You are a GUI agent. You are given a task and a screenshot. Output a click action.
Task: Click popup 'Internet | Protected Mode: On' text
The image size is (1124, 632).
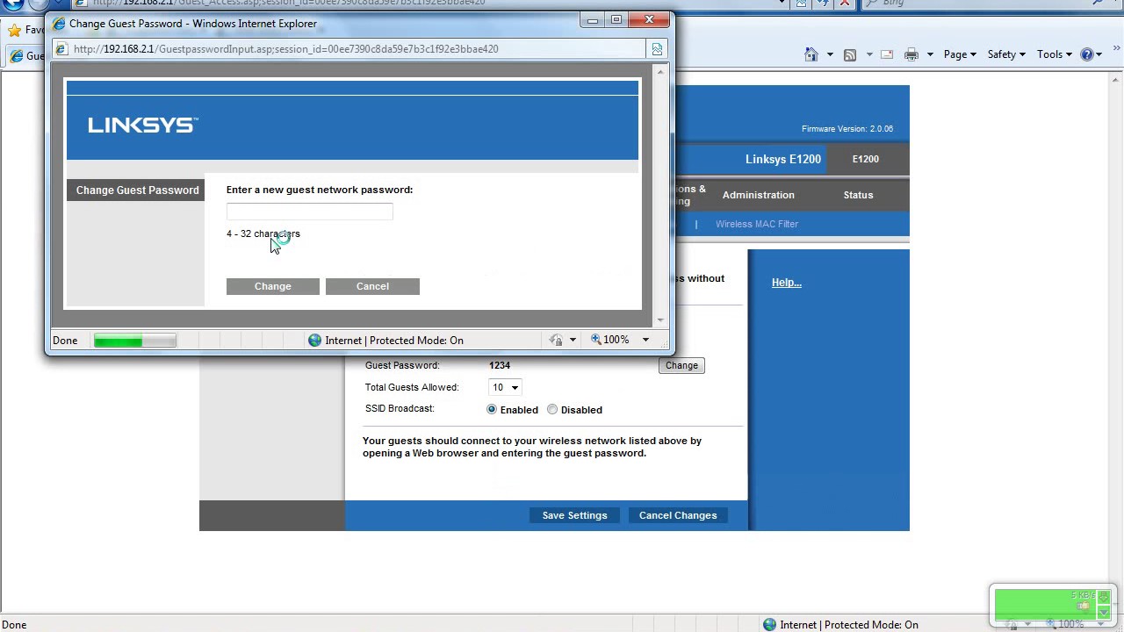coord(394,341)
